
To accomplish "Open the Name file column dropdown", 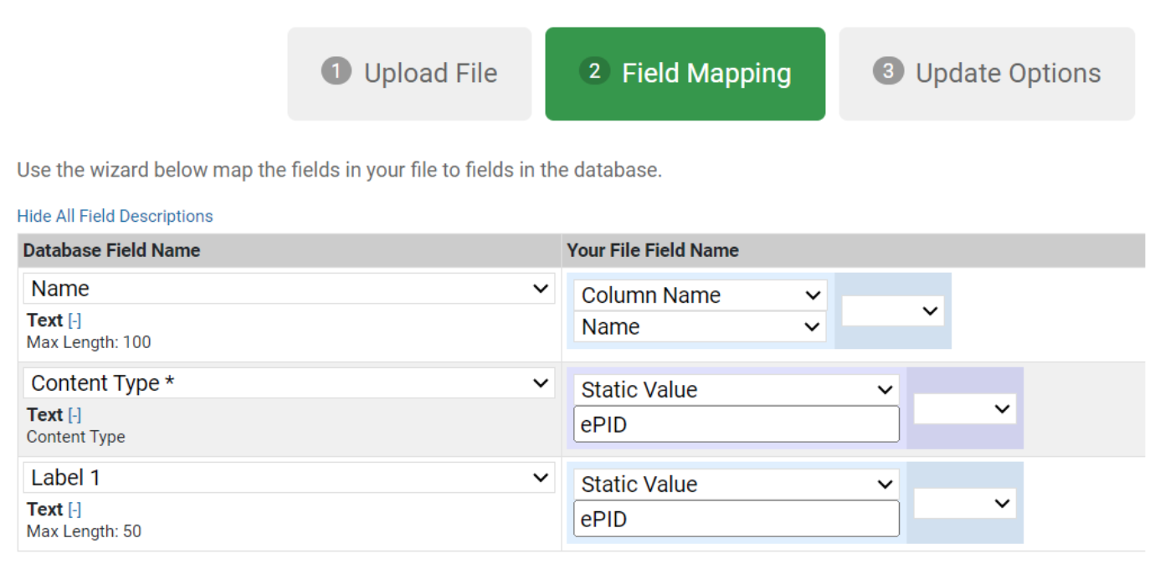I will (x=701, y=327).
